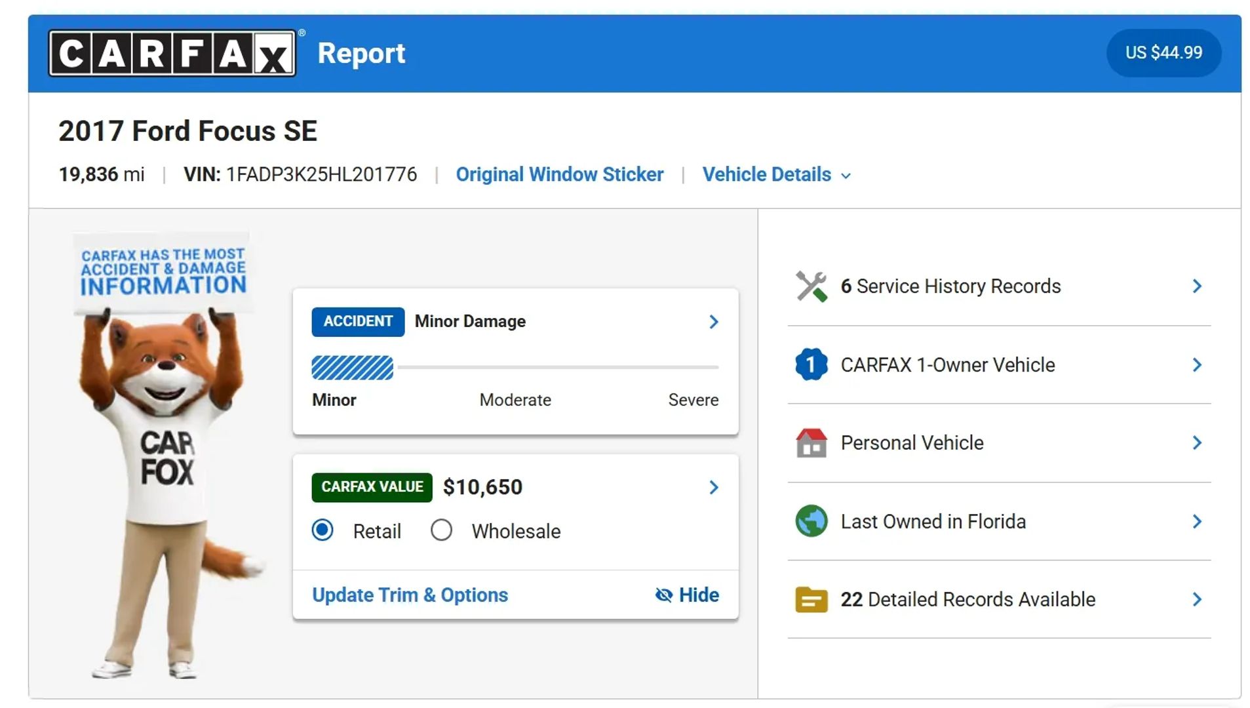Expand the Vehicle Details dropdown
The width and height of the screenshot is (1250, 708).
(777, 174)
